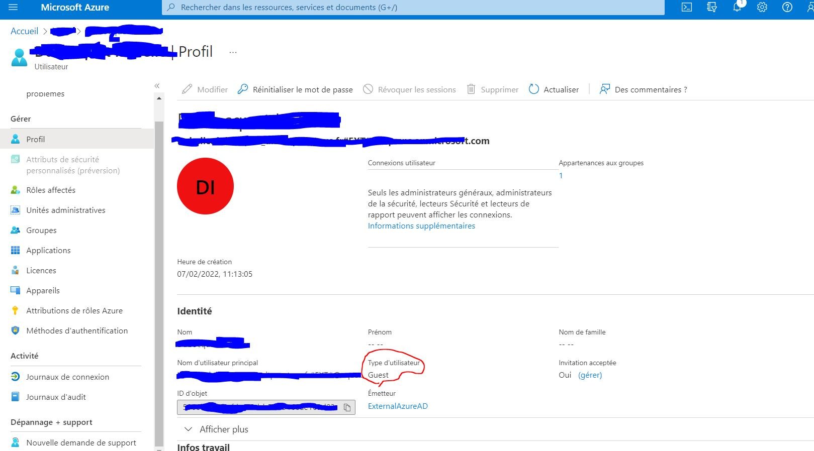Open the notifications bell
This screenshot has width=814, height=451.
coord(737,8)
